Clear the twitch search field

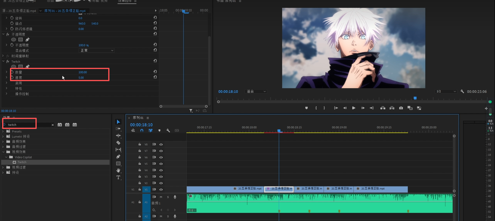pyautogui.click(x=52, y=125)
